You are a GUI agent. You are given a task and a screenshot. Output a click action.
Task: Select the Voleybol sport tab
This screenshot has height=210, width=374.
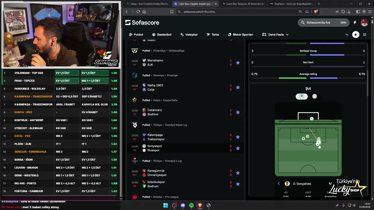(x=189, y=34)
